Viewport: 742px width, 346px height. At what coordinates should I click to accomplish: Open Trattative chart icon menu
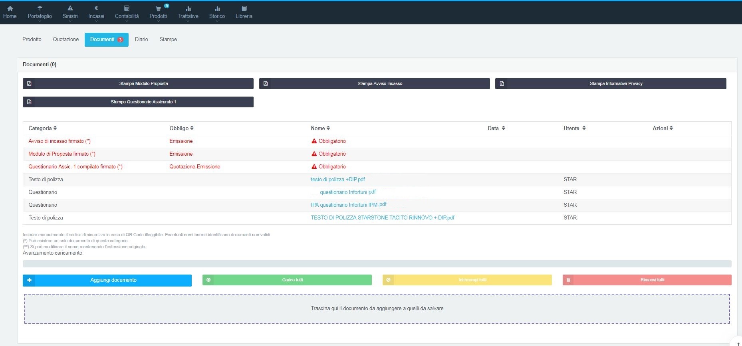[x=188, y=8]
